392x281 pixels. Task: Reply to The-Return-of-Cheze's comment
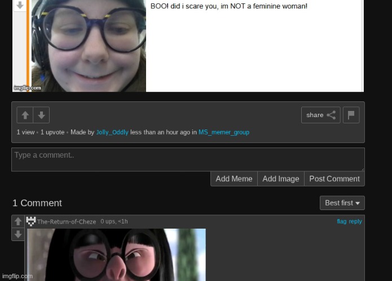tap(355, 221)
